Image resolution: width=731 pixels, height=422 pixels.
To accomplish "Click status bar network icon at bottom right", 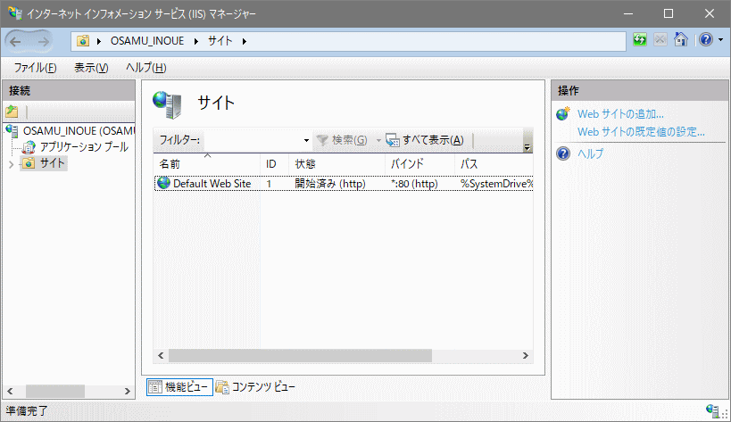I will [713, 410].
